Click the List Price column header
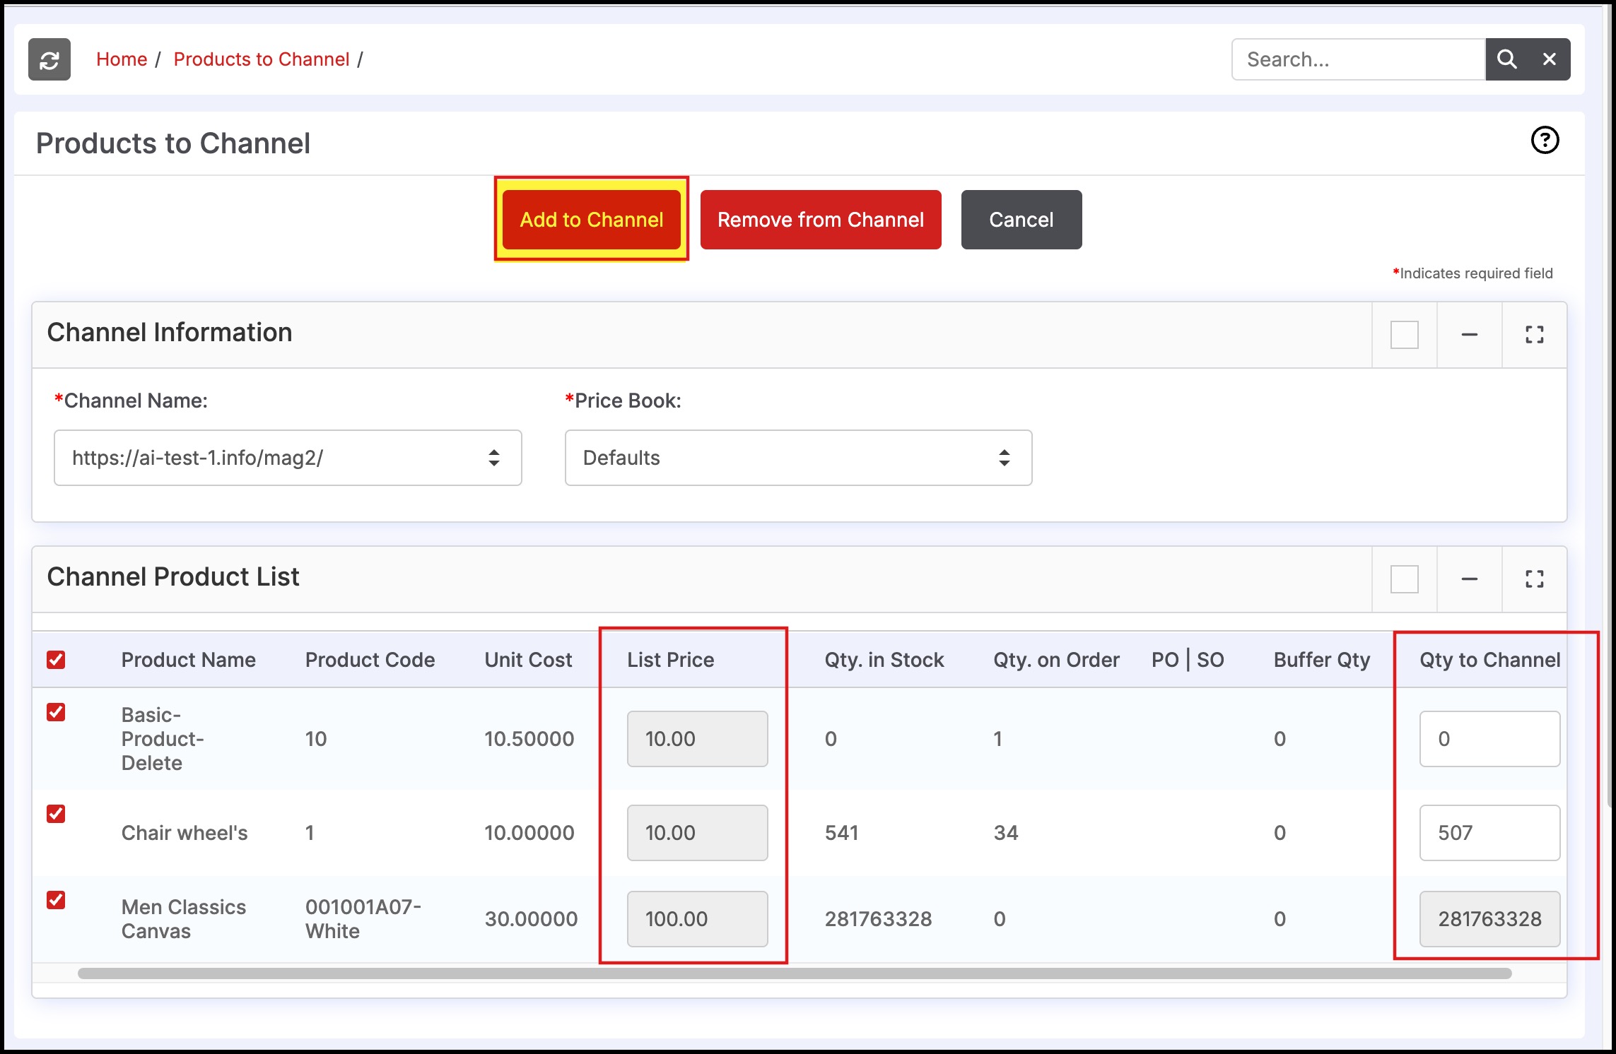The image size is (1616, 1054). point(671,660)
